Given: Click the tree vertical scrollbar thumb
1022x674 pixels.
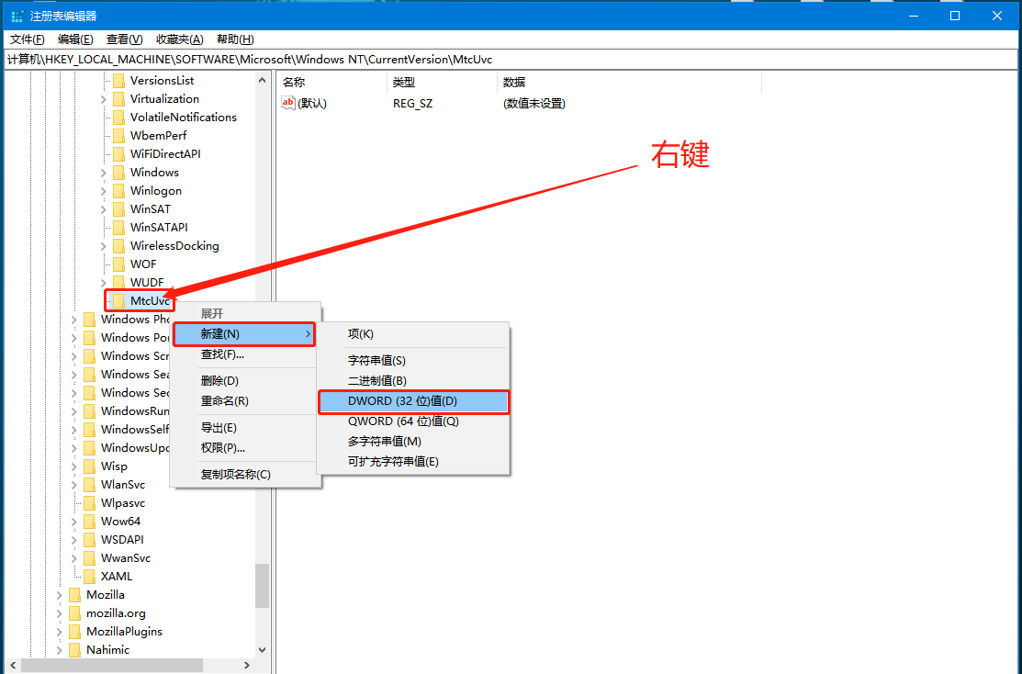Looking at the screenshot, I should pos(262,585).
